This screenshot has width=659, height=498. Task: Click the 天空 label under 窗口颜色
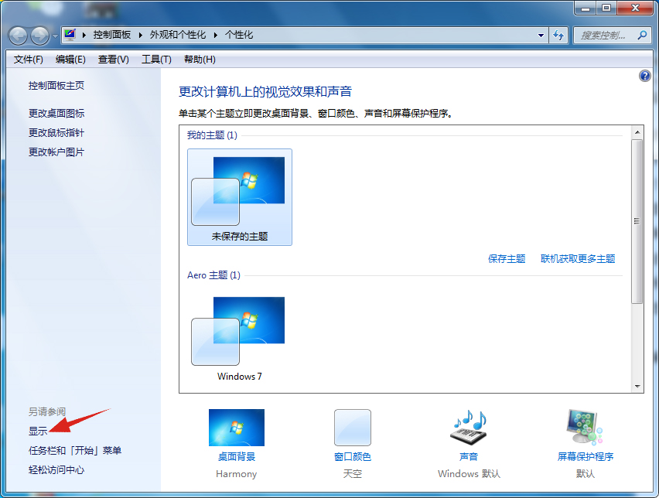[x=353, y=474]
